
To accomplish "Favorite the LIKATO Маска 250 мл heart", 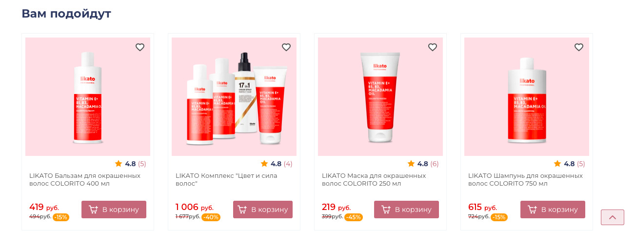I will (433, 47).
